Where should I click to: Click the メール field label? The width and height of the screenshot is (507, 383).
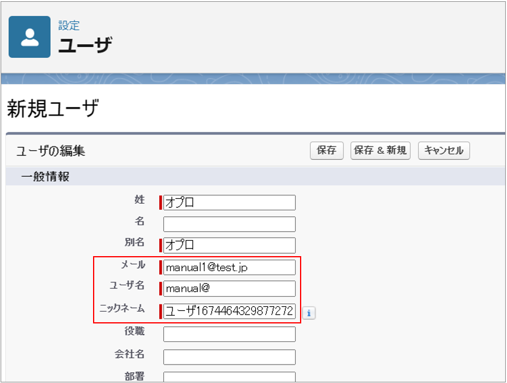click(133, 265)
